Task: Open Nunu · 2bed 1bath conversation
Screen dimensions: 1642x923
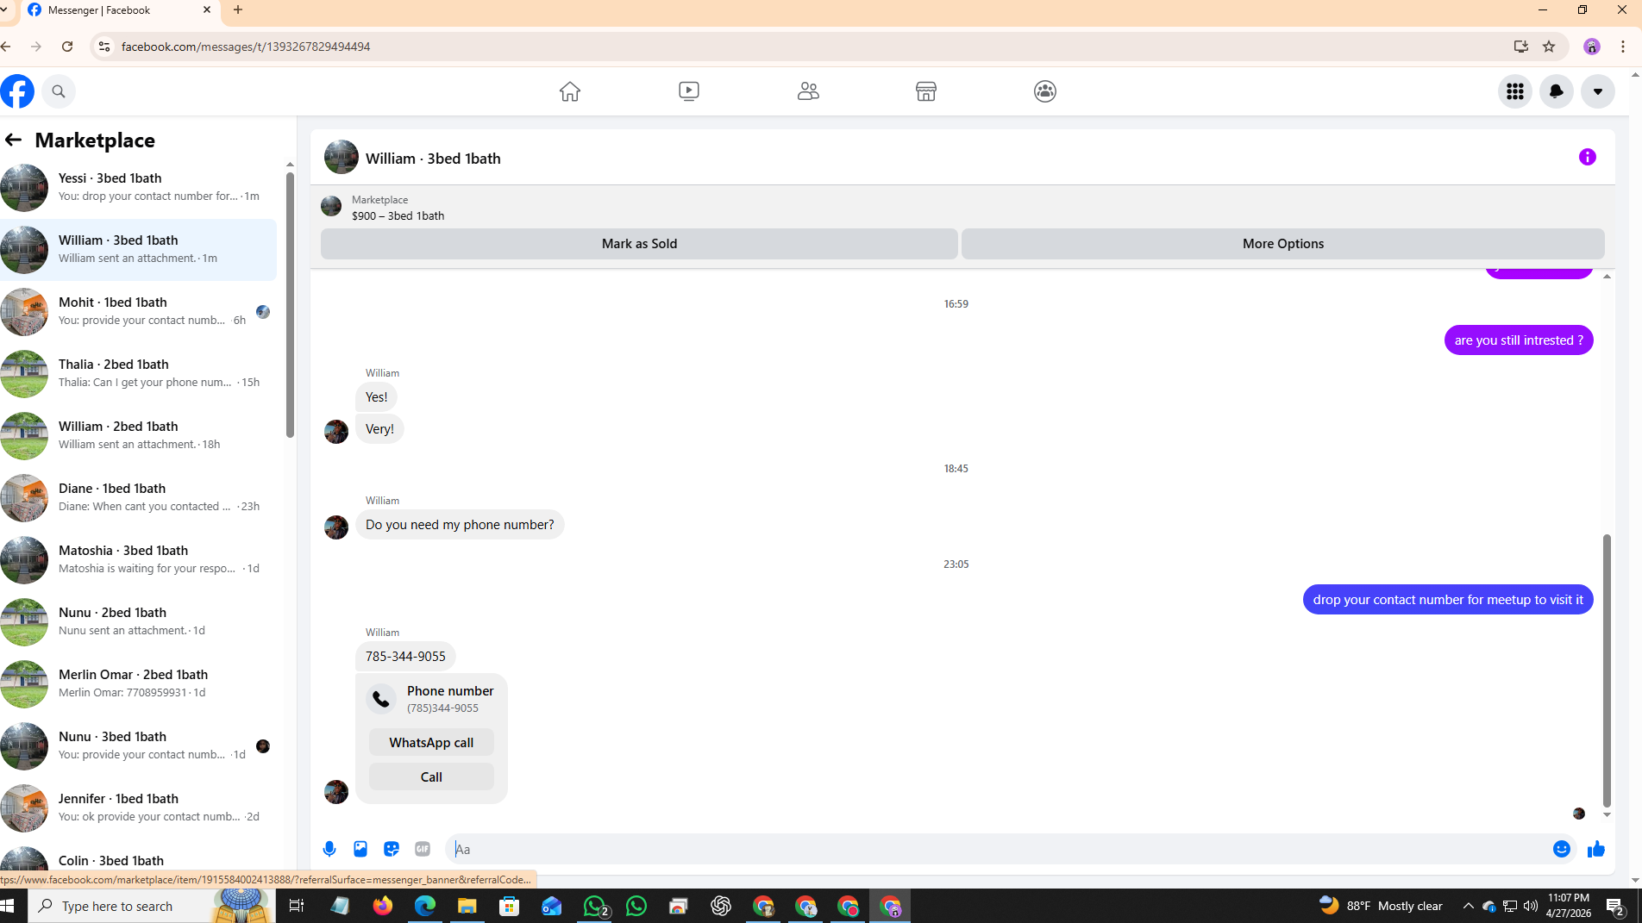Action: 138,621
